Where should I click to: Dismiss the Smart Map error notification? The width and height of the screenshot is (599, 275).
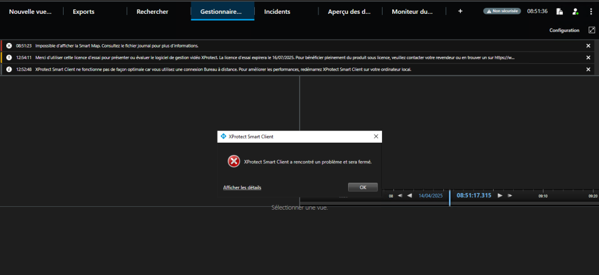click(x=588, y=46)
